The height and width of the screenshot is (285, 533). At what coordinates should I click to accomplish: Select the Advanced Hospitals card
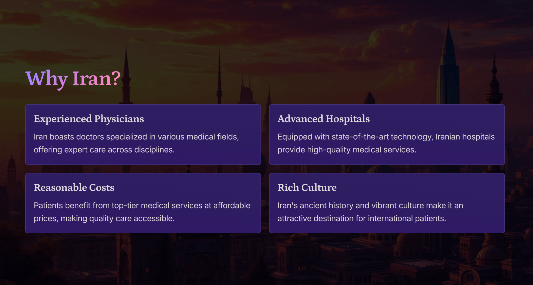[x=387, y=134]
